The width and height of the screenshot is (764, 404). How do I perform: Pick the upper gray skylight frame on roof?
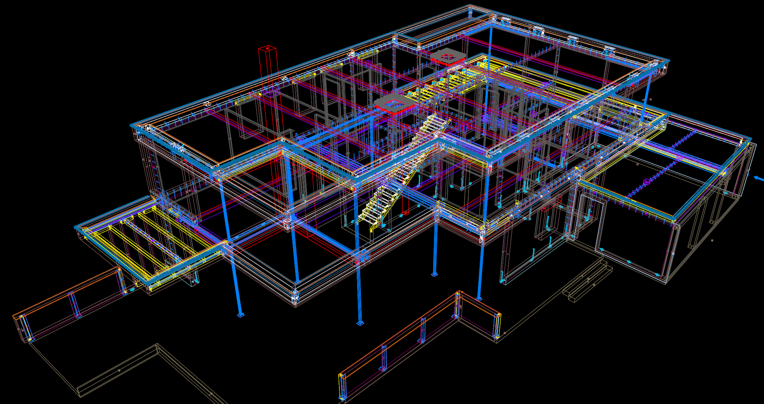point(448,57)
